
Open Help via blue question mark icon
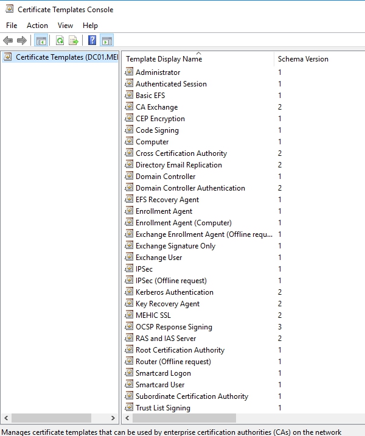point(92,41)
